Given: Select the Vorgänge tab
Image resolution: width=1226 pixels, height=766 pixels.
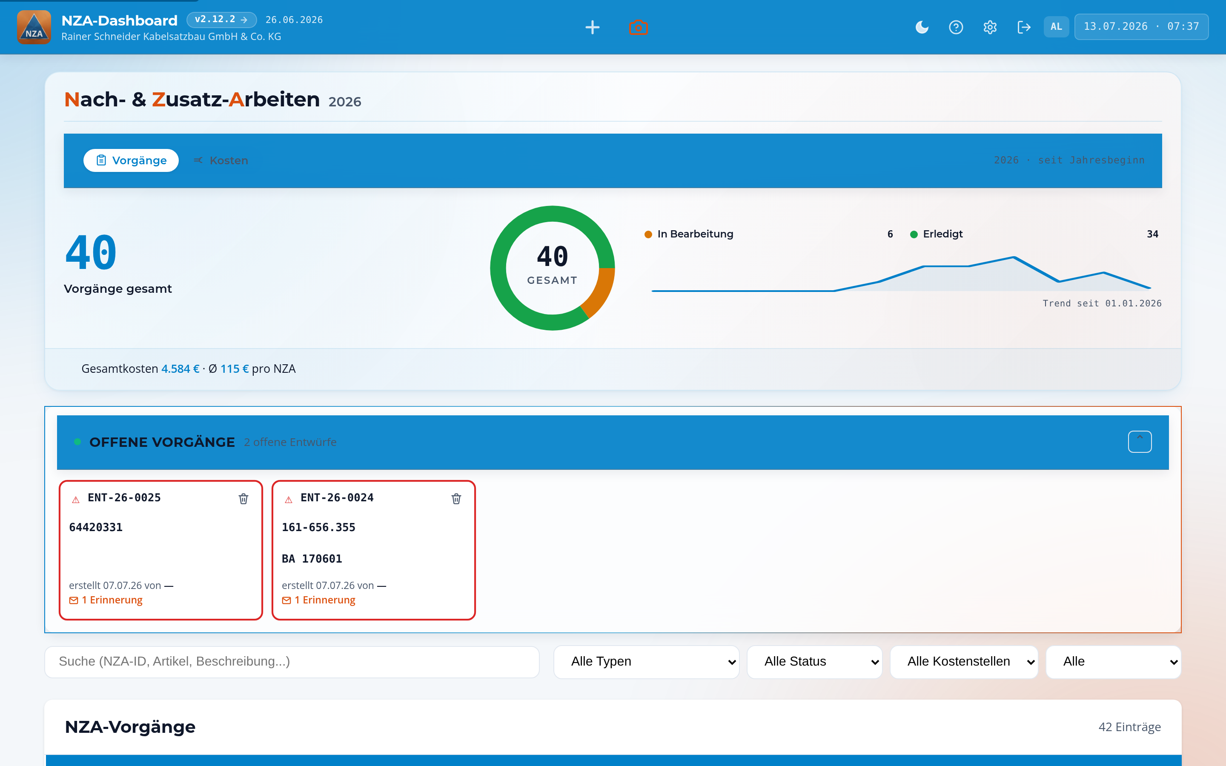Looking at the screenshot, I should point(131,160).
